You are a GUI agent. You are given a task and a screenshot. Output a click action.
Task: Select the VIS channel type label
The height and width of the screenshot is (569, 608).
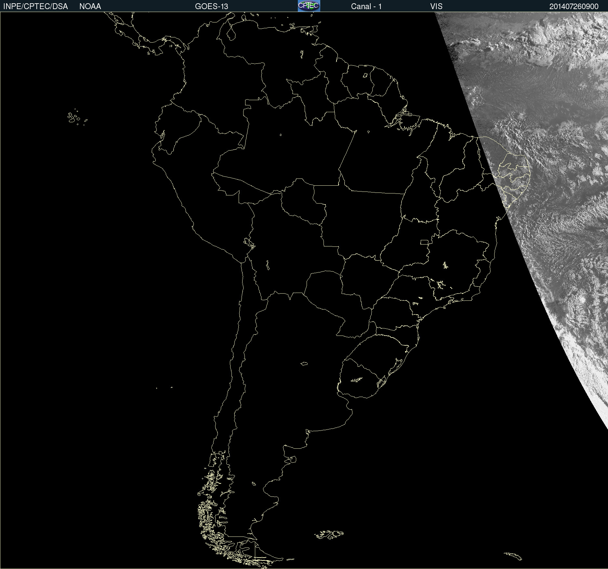coord(436,6)
